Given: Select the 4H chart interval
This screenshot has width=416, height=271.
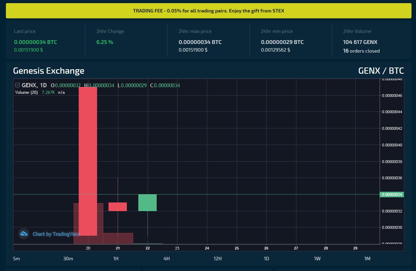Looking at the screenshot, I should pyautogui.click(x=167, y=259).
